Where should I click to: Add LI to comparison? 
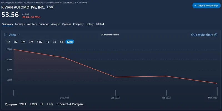[42, 104]
